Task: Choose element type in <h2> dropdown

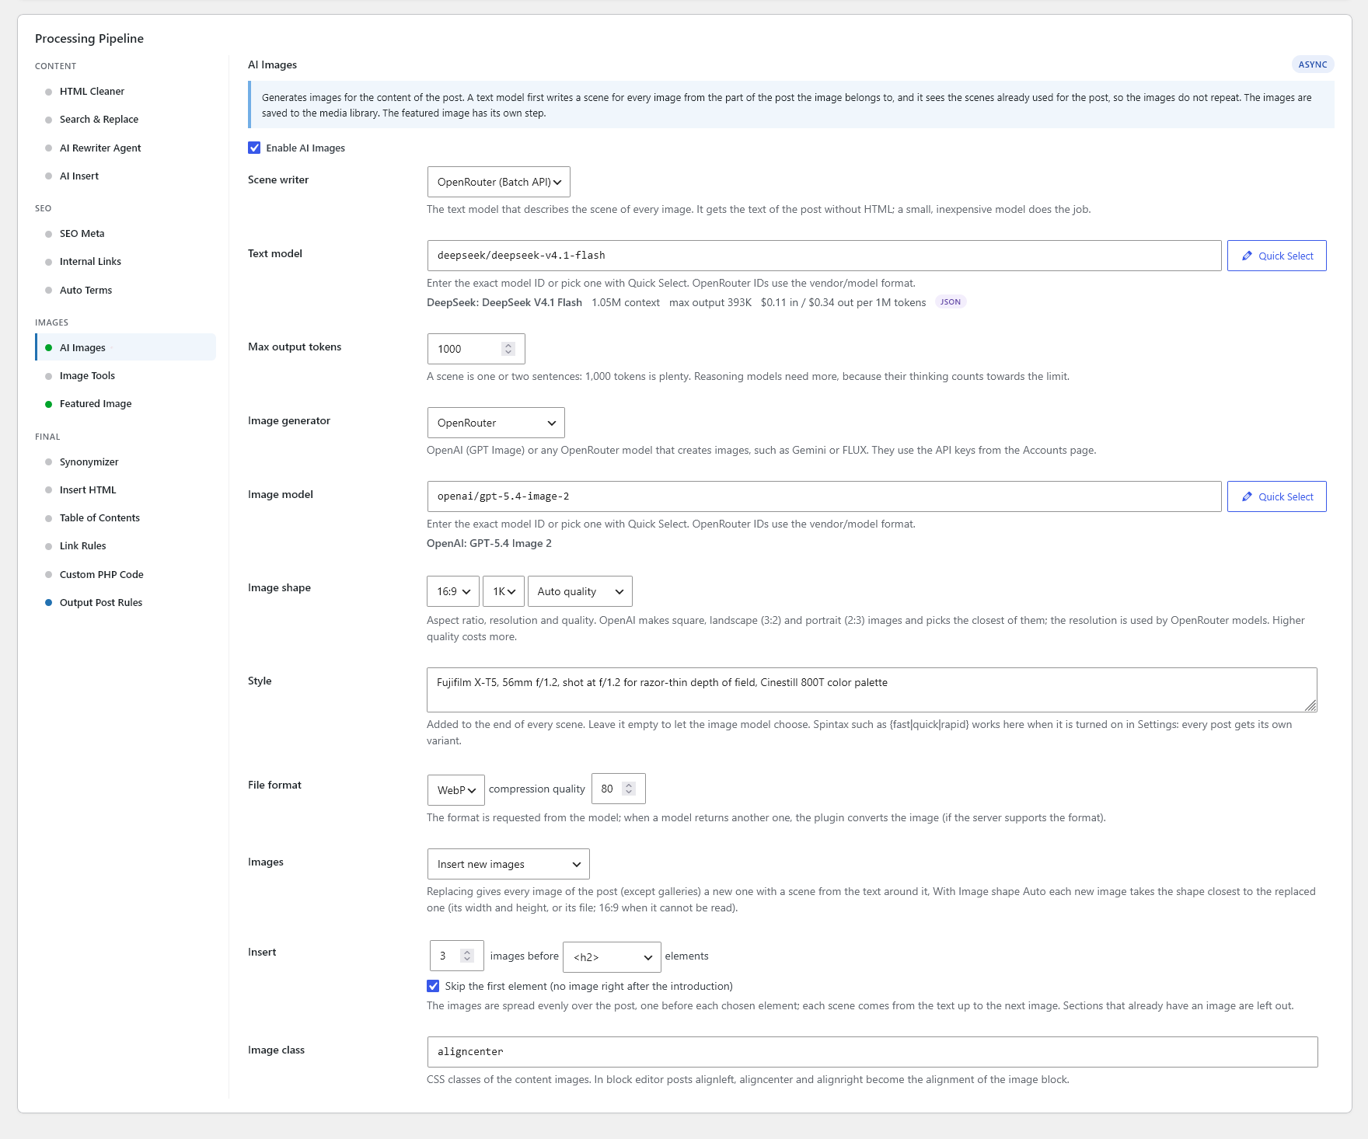Action: pos(612,957)
